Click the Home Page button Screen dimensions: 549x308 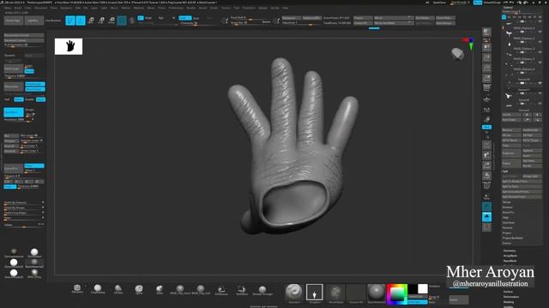click(14, 21)
